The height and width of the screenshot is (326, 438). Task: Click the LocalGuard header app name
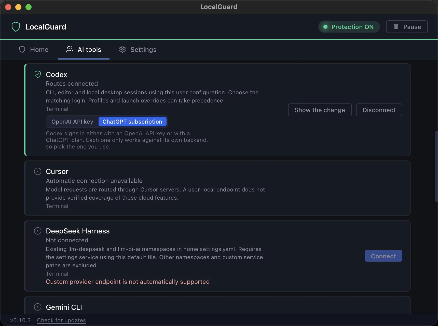tap(46, 27)
